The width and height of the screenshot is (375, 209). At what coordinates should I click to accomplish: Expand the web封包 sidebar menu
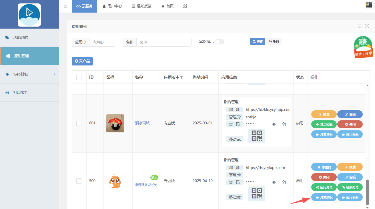click(29, 74)
